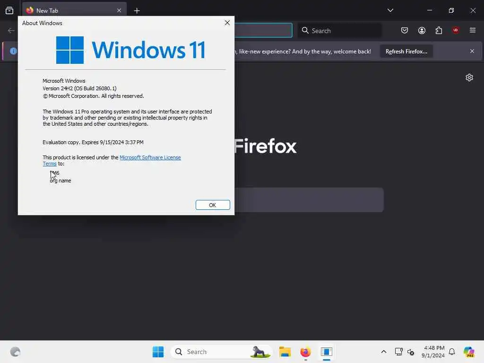This screenshot has width=484, height=363.
Task: Dismiss the Refresh Firefox notification bar
Action: click(x=472, y=51)
